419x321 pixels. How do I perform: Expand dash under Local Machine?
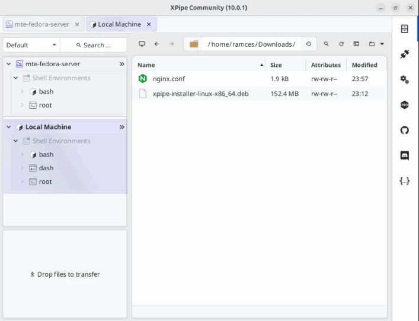point(22,168)
